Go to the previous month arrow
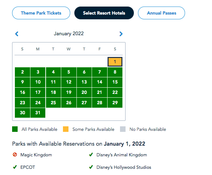212x175 pixels. 17,34
